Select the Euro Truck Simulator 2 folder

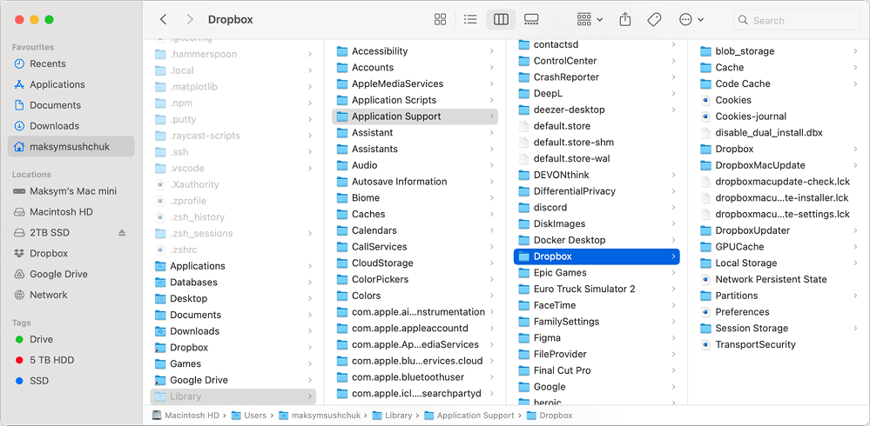point(597,290)
